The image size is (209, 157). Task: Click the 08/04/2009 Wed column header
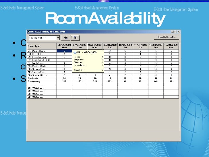95,46
